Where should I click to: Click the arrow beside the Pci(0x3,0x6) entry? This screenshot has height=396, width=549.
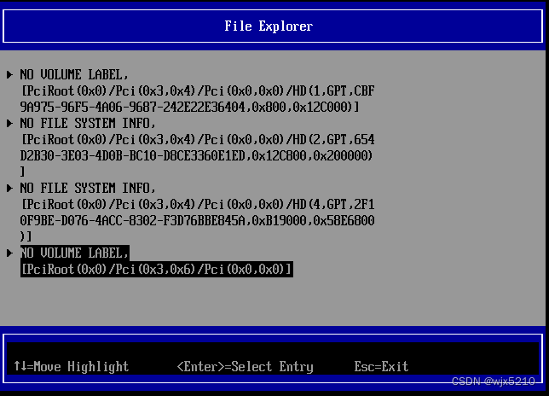click(9, 253)
